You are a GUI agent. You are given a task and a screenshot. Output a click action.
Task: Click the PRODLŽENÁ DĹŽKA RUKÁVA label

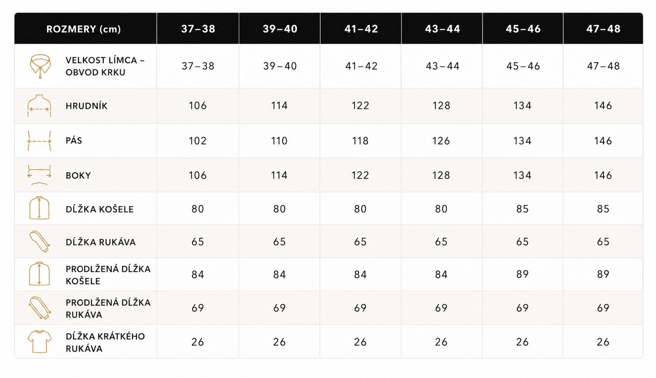(108, 309)
